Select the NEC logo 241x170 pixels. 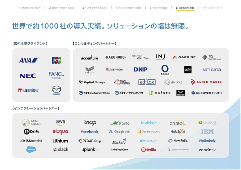coord(28,76)
